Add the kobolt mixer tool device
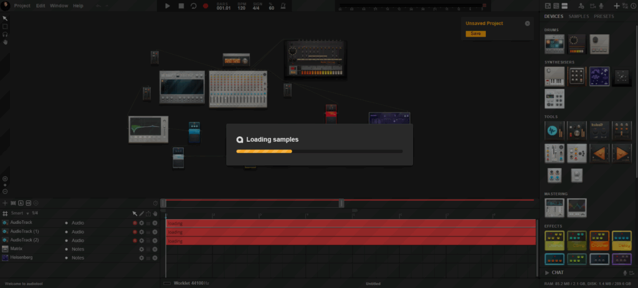This screenshot has height=288, width=638. click(599, 131)
